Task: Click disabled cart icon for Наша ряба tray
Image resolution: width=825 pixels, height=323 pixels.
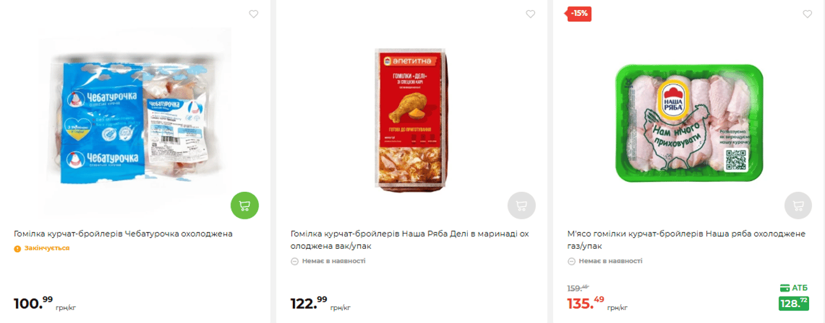Action: point(798,206)
